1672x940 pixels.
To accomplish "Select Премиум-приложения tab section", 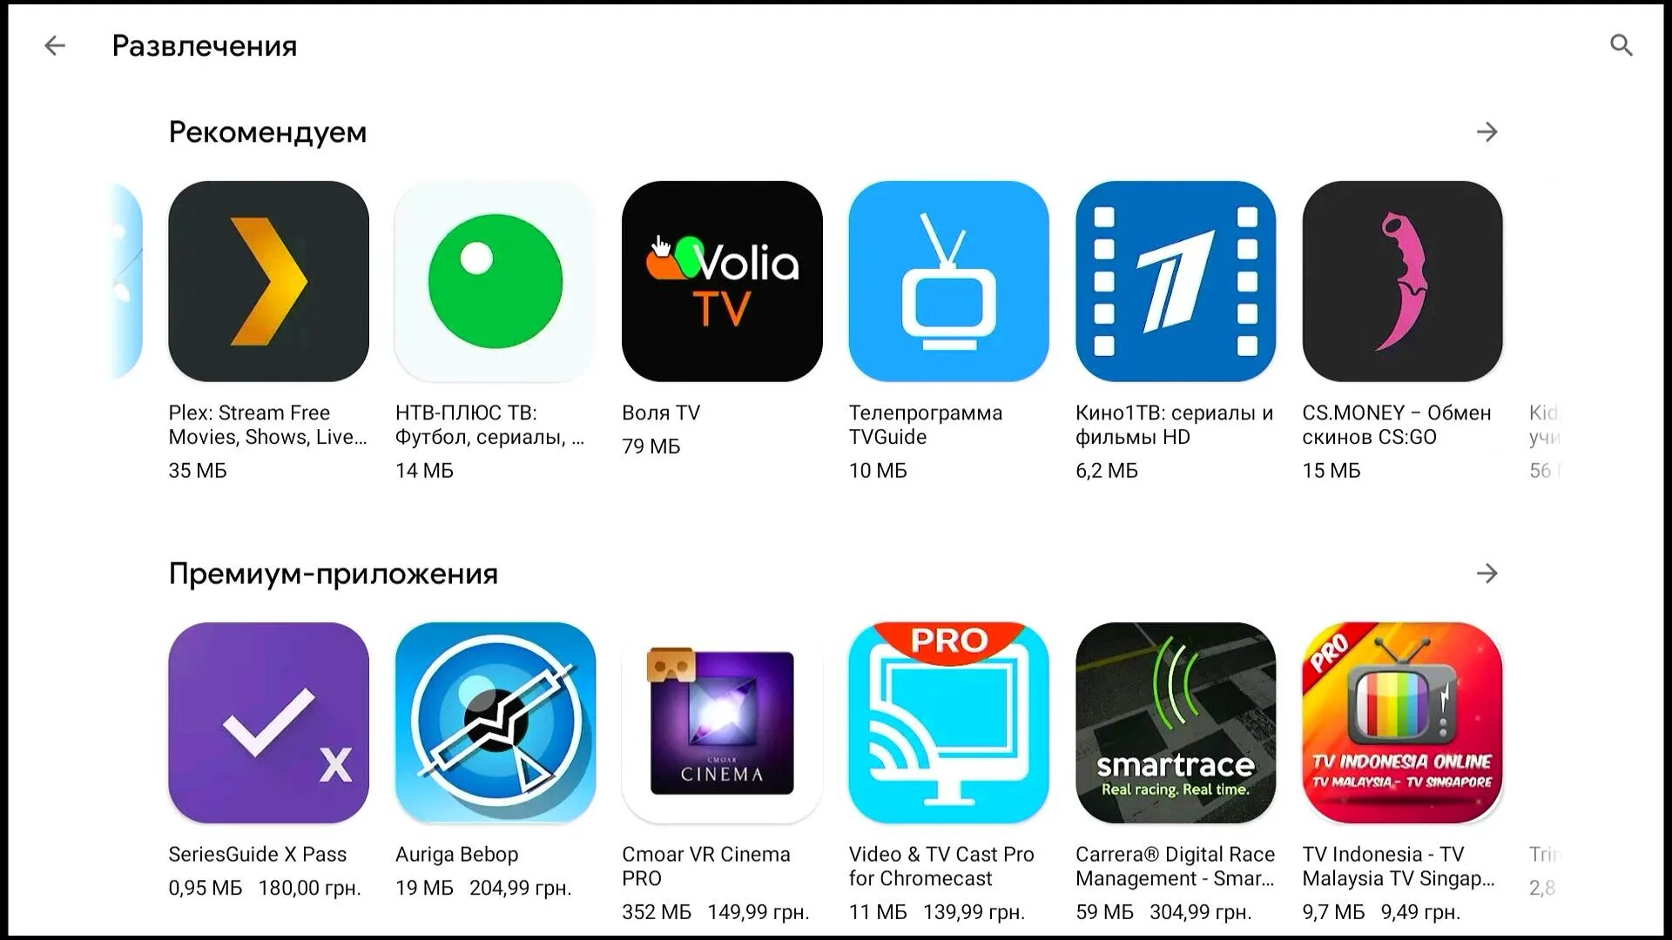I will [333, 572].
